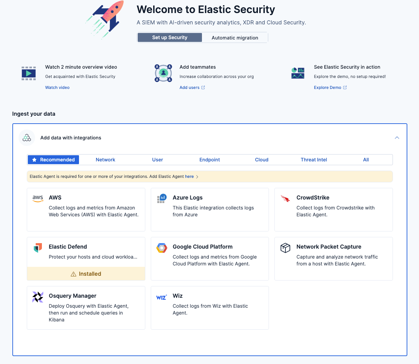Switch to the Threat Intel tab
The image size is (419, 364).
(x=314, y=160)
